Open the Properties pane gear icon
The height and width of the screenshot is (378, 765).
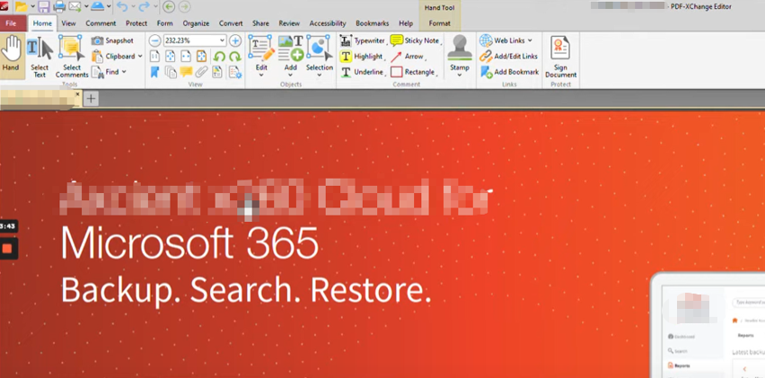[235, 72]
